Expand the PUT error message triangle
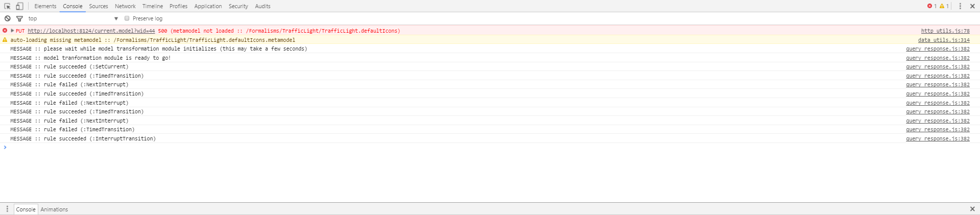This screenshot has width=980, height=215. pyautogui.click(x=12, y=31)
